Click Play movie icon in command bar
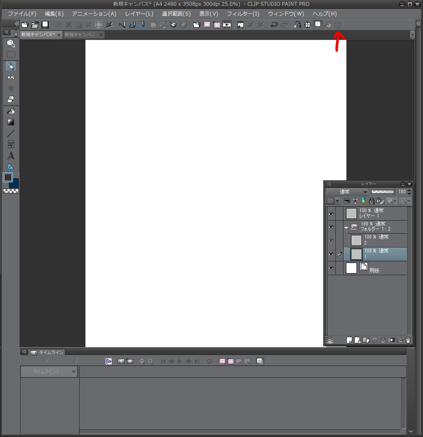This screenshot has width=423, height=437. 227,25
